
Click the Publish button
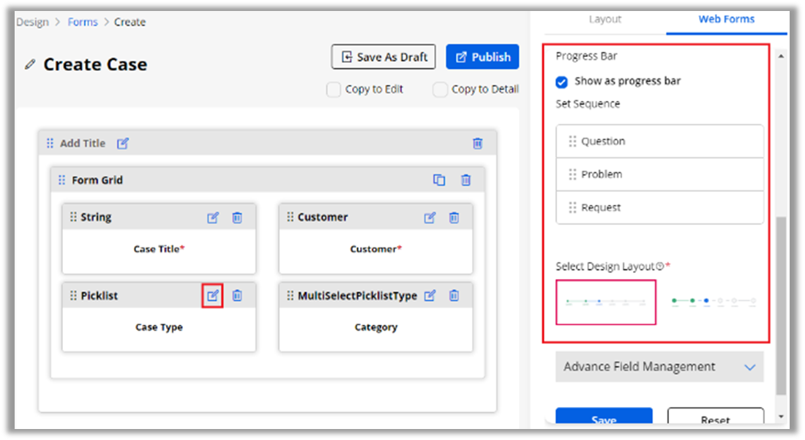tap(482, 57)
